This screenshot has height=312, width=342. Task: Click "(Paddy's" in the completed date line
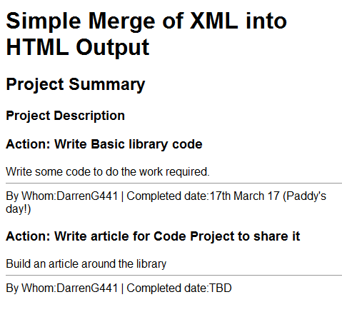[x=305, y=196]
